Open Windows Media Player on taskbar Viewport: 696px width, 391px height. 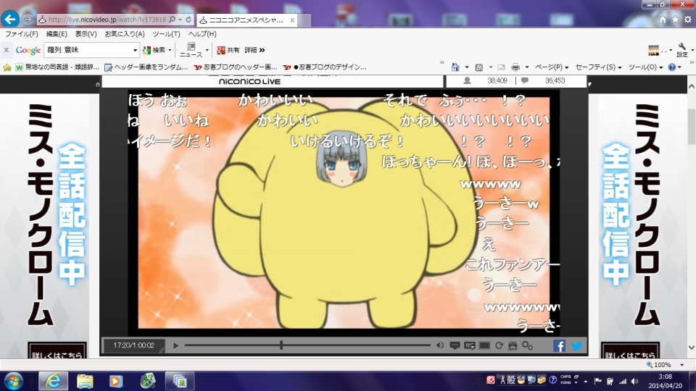click(116, 382)
